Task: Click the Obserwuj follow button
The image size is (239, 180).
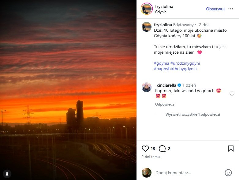Action: pyautogui.click(x=215, y=9)
